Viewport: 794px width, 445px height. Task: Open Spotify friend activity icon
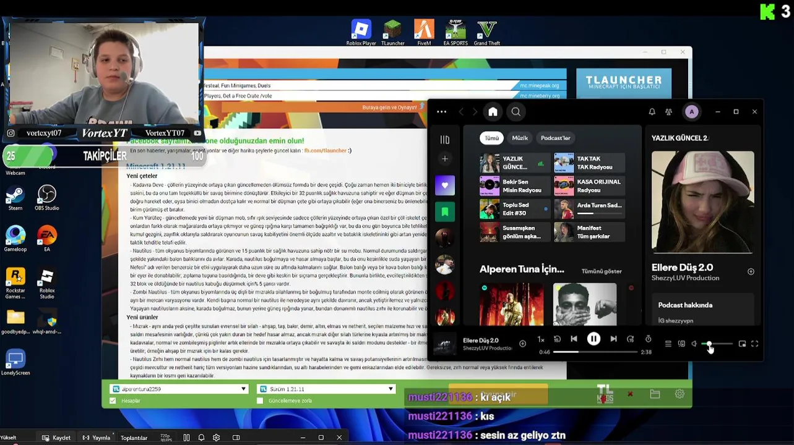pyautogui.click(x=668, y=112)
